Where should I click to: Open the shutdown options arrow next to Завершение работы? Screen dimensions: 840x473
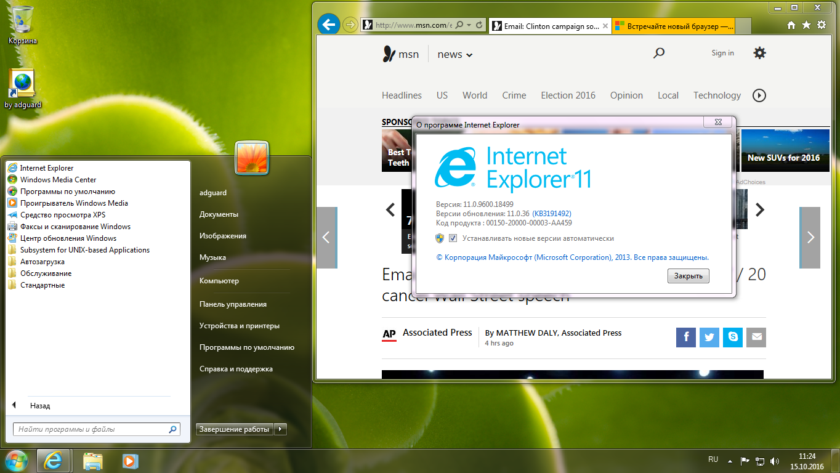tap(280, 429)
